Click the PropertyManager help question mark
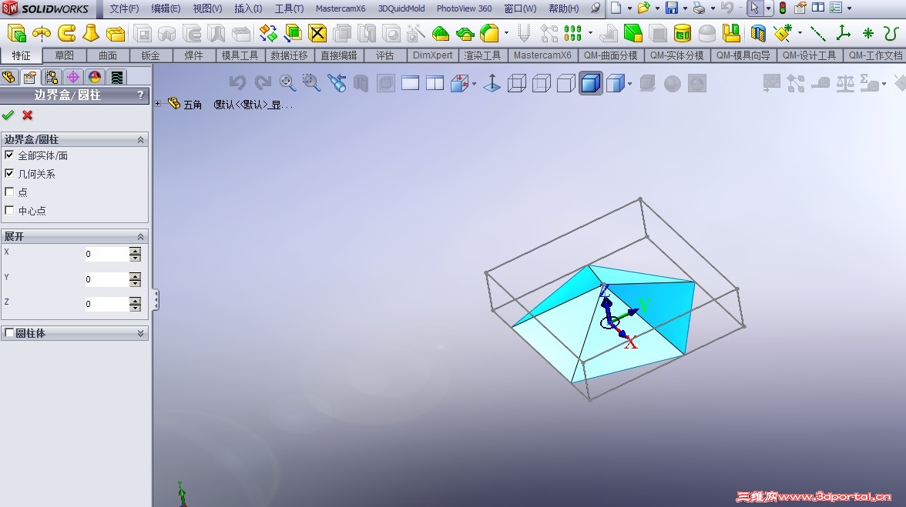 tap(140, 95)
